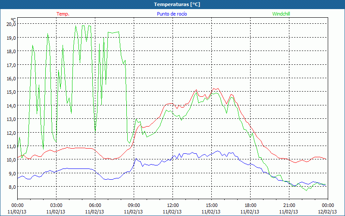Select the green "Windchill" legend label
This screenshot has height=216, width=345.
281,14
